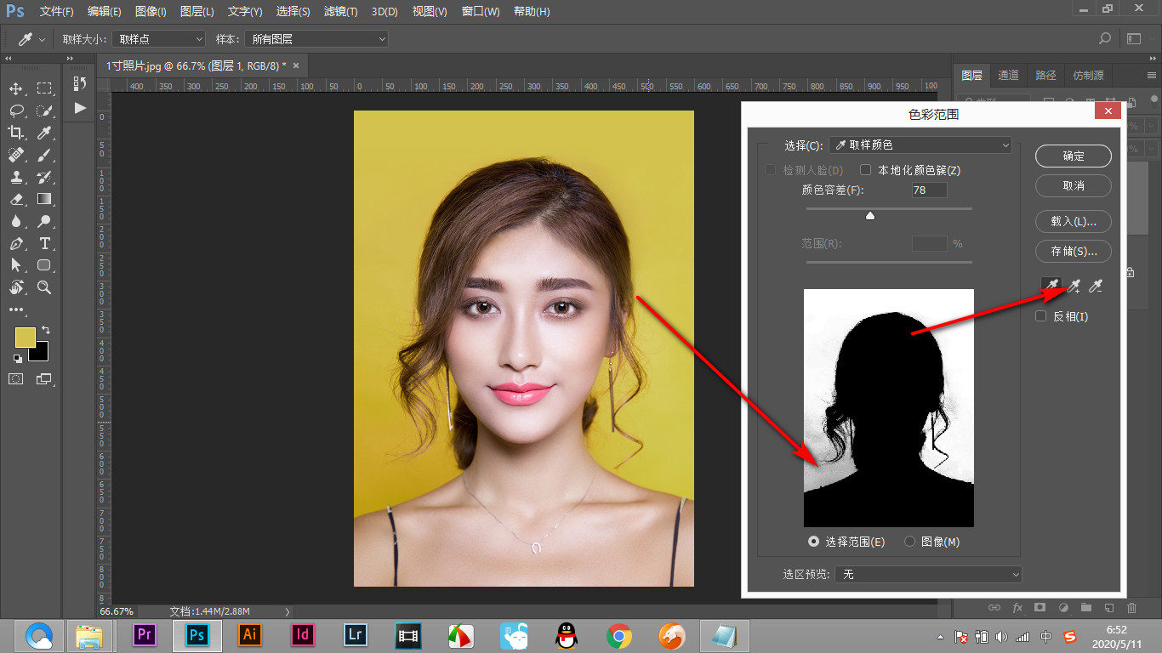Viewport: 1162px width, 653px height.
Task: Select the Lasso tool
Action: pyautogui.click(x=16, y=111)
